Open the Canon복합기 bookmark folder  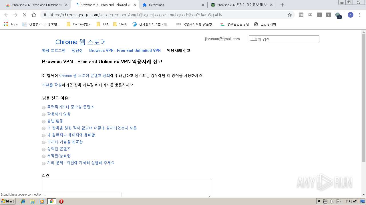coord(79,24)
